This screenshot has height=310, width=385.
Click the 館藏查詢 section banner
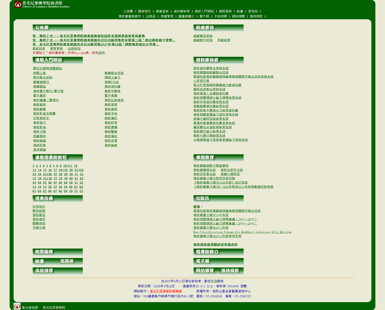[x=218, y=28]
